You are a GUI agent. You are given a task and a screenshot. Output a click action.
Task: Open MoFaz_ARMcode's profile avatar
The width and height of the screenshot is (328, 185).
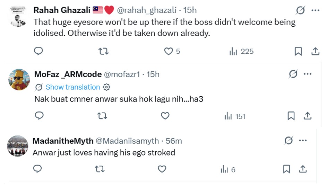pos(19,79)
